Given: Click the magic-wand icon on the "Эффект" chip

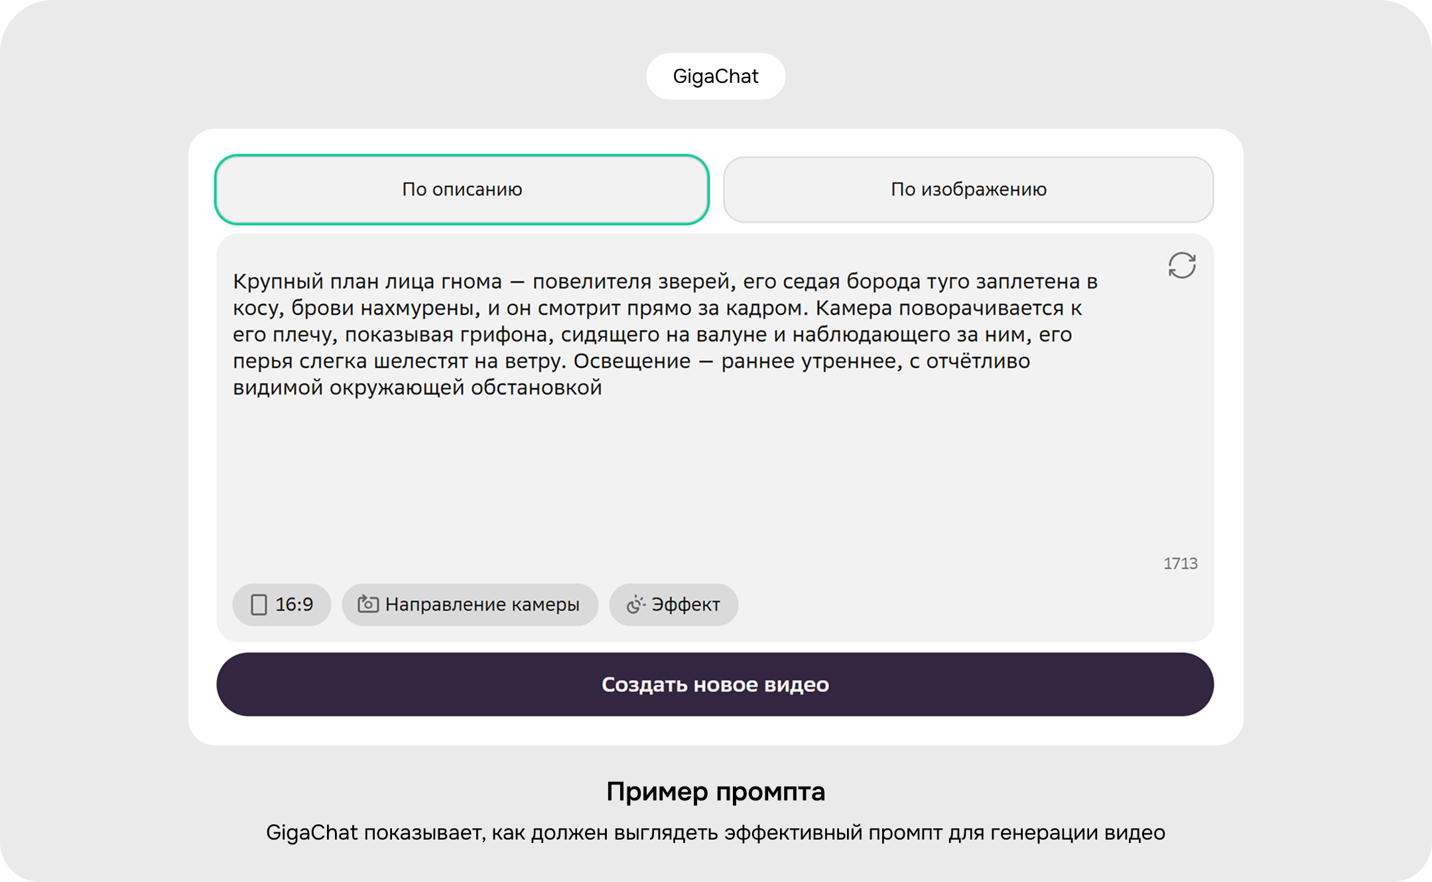Looking at the screenshot, I should [x=635, y=604].
